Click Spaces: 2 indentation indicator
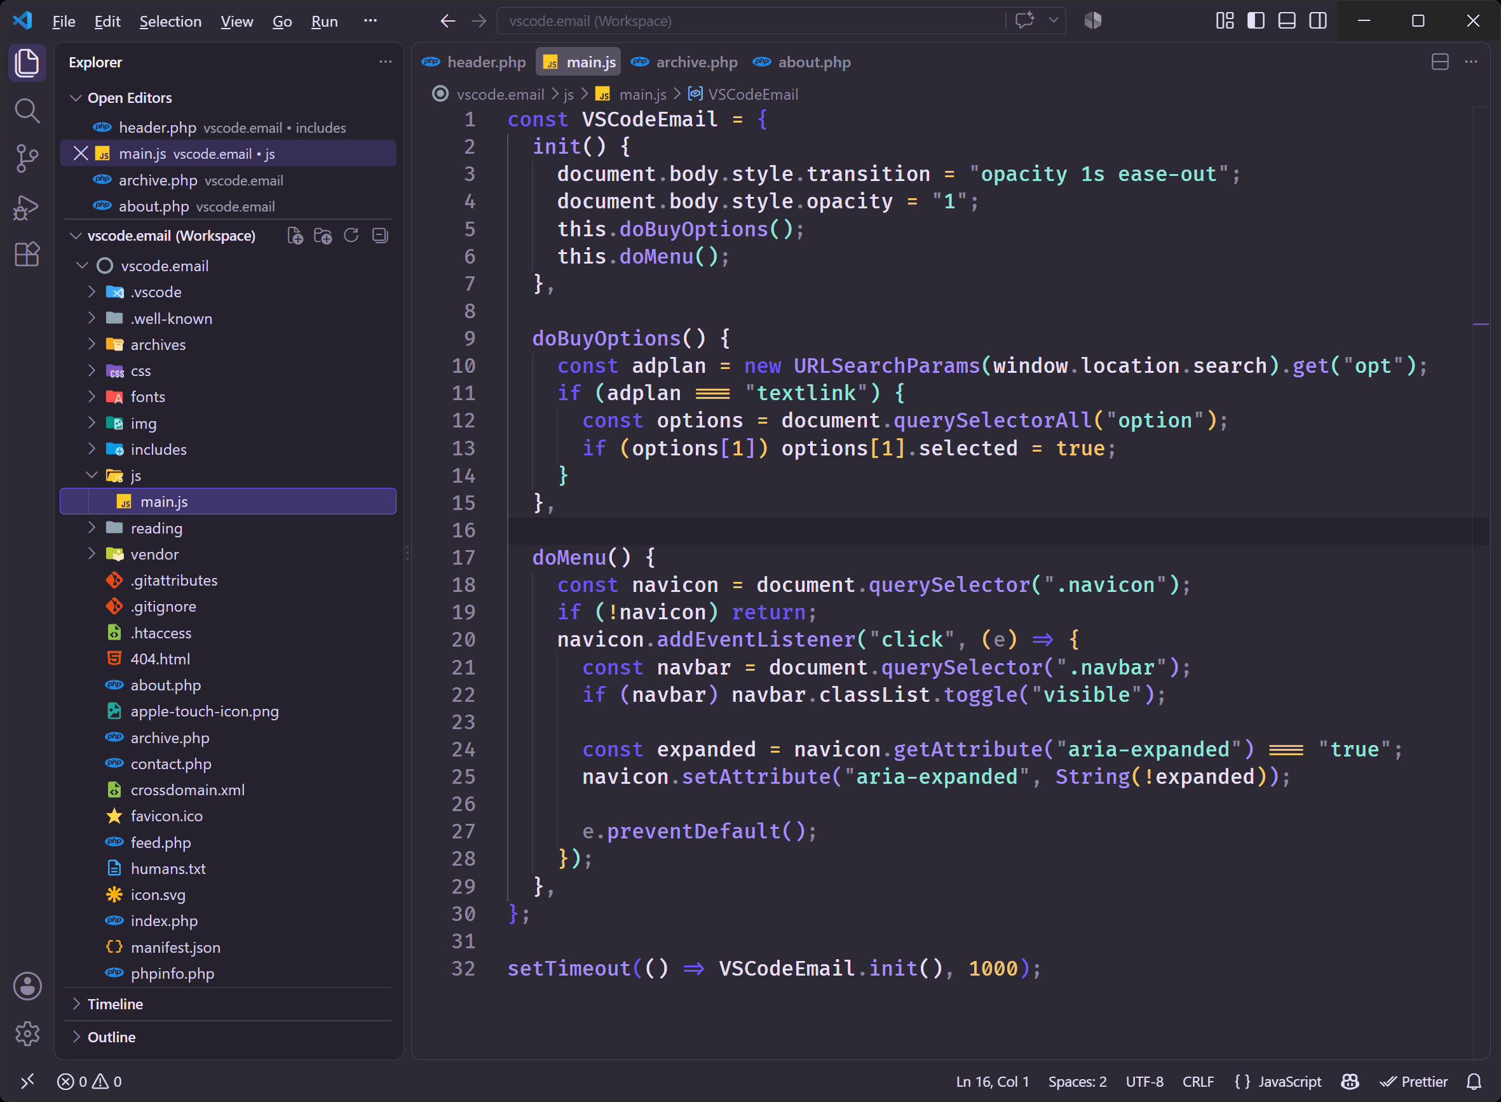The image size is (1501, 1102). point(1077,1081)
